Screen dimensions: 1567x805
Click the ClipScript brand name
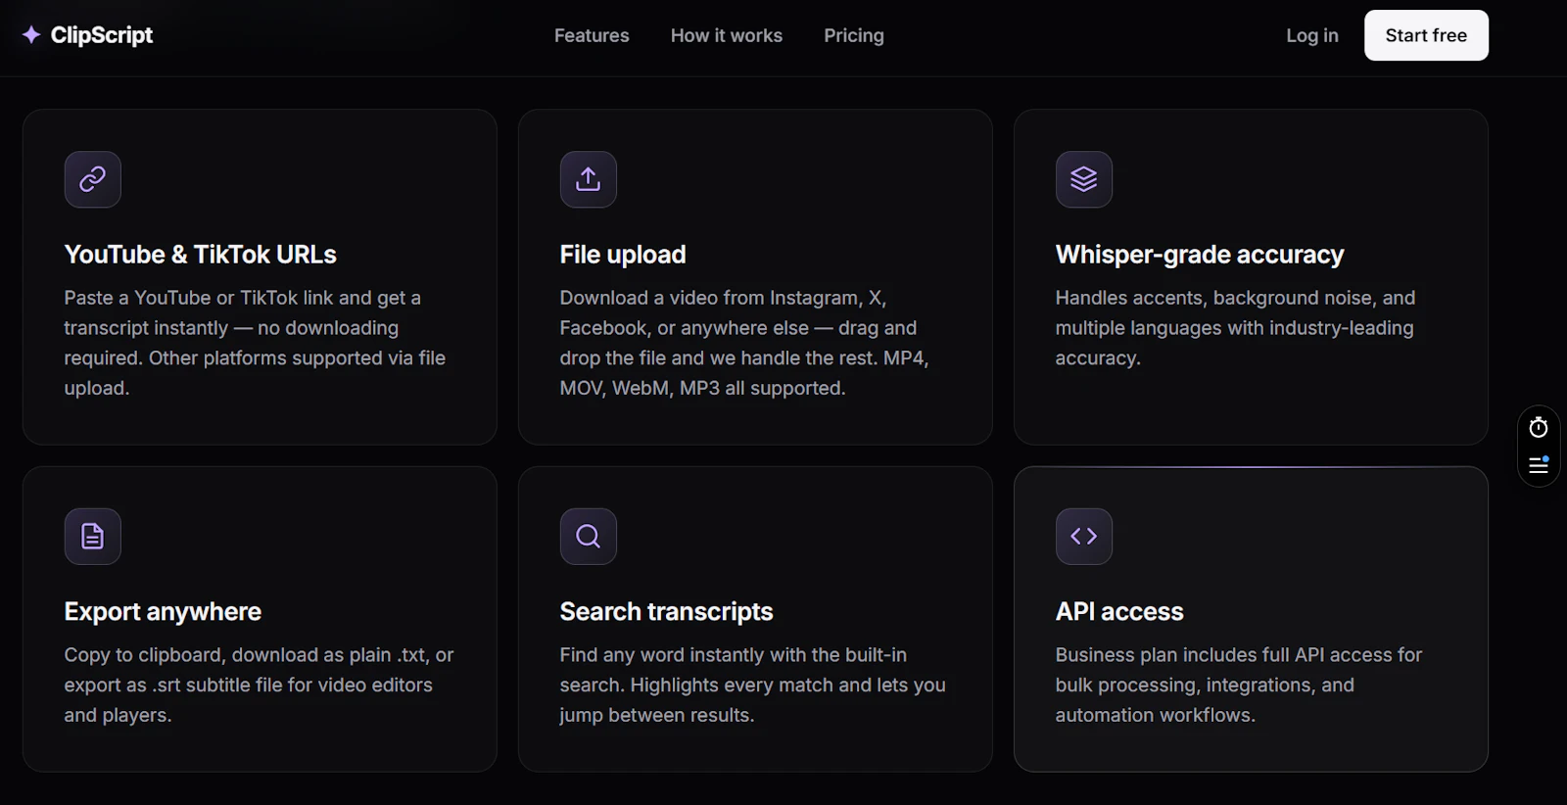tap(102, 35)
